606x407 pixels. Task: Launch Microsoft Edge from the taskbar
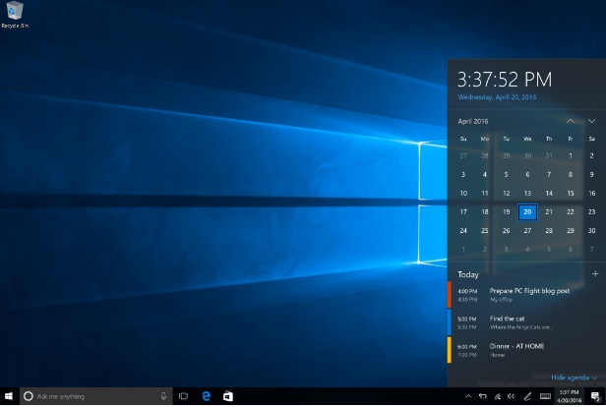point(207,395)
